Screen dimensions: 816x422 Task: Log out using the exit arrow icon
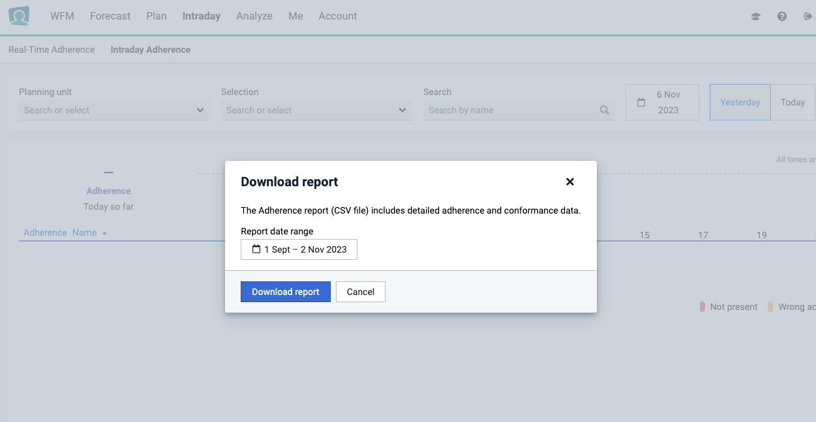pos(807,16)
